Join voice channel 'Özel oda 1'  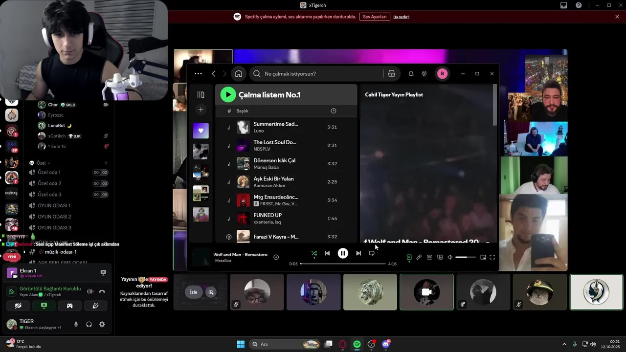[68, 172]
